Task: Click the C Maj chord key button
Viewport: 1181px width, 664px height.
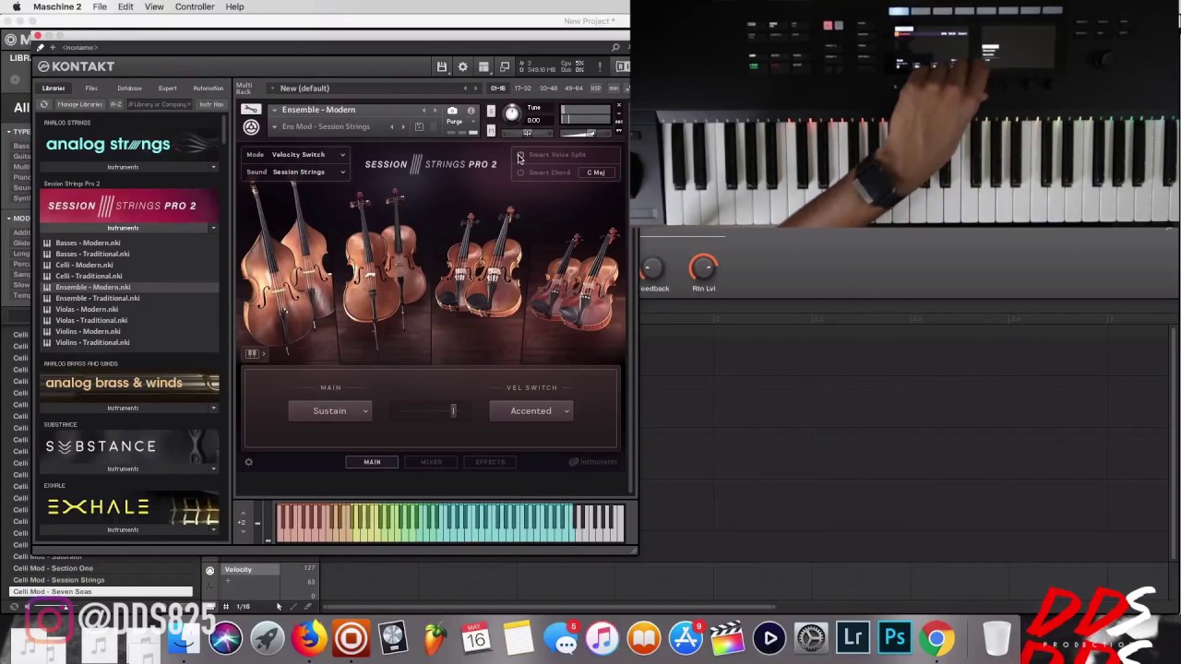Action: click(x=596, y=172)
